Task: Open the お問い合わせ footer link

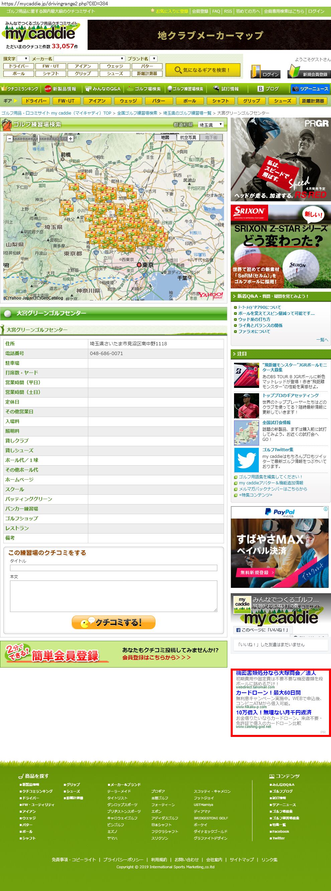Action: 186,860
